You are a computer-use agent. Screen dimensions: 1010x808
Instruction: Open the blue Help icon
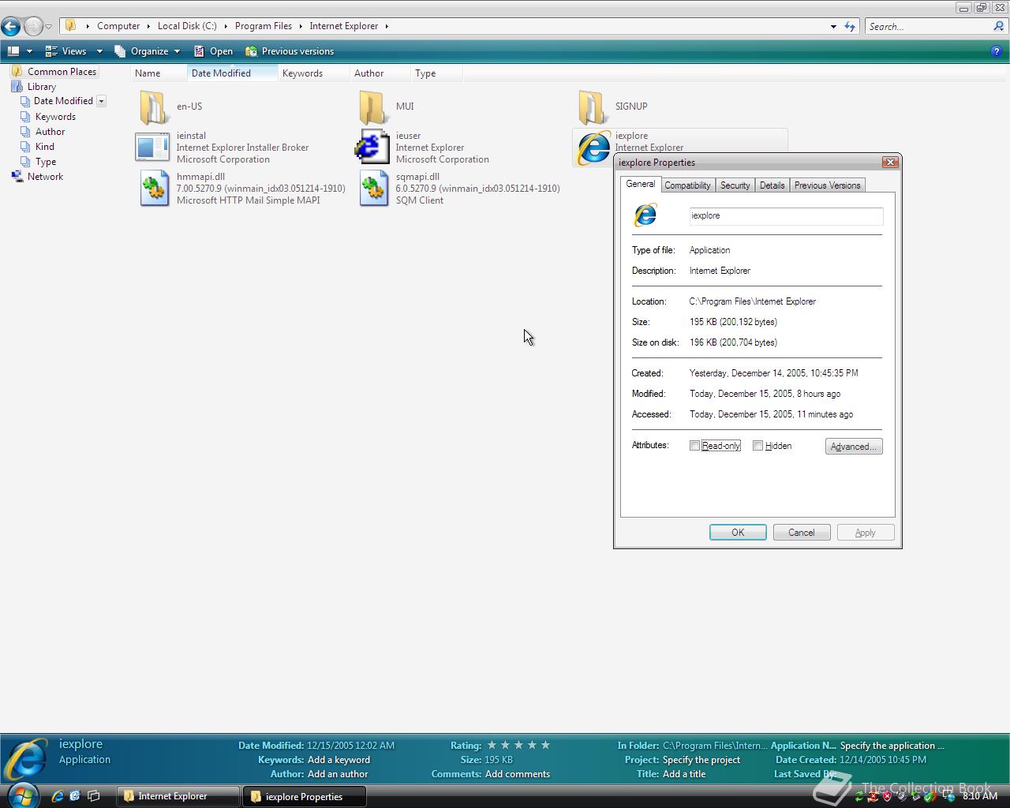996,51
